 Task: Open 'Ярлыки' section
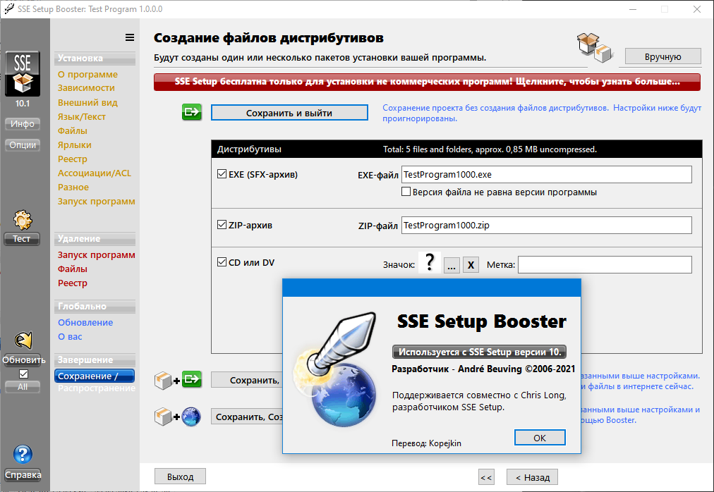pos(74,144)
